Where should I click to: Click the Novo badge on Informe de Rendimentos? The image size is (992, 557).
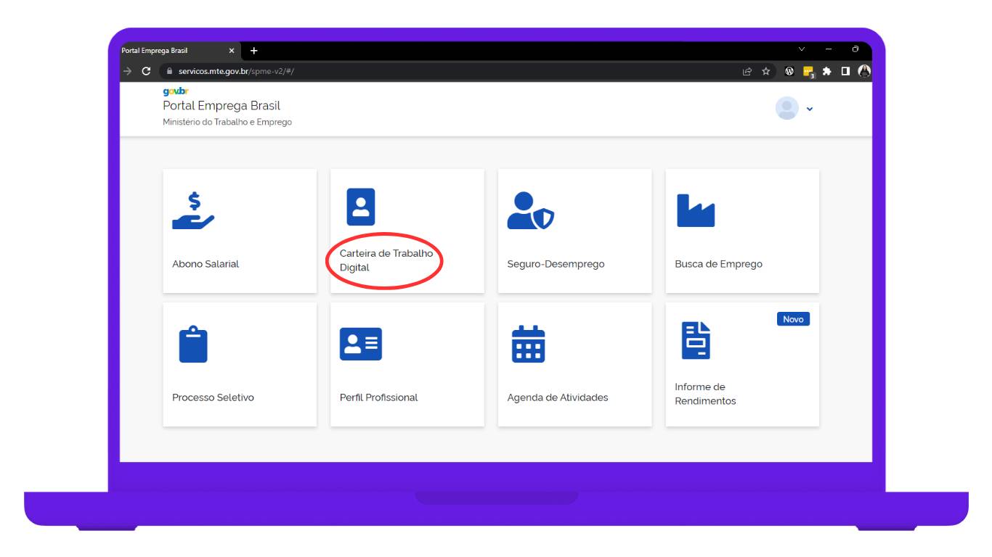click(793, 319)
